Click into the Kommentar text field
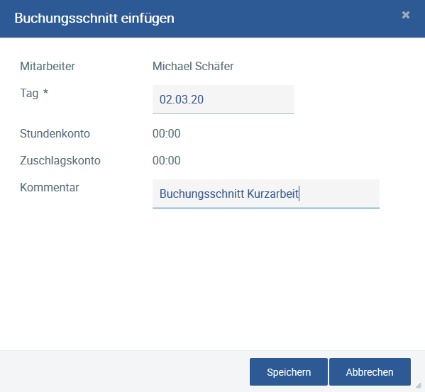The width and height of the screenshot is (425, 392). [x=266, y=194]
